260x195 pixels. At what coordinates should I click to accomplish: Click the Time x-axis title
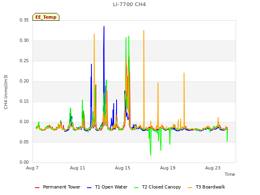230,174
